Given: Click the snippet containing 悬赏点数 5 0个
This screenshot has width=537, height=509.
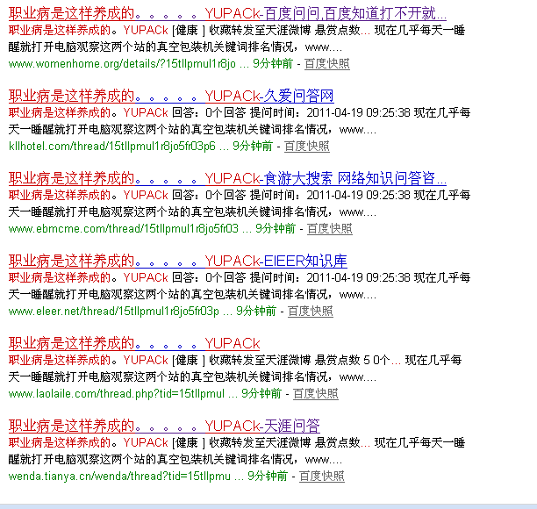Looking at the screenshot, I should tap(235, 369).
